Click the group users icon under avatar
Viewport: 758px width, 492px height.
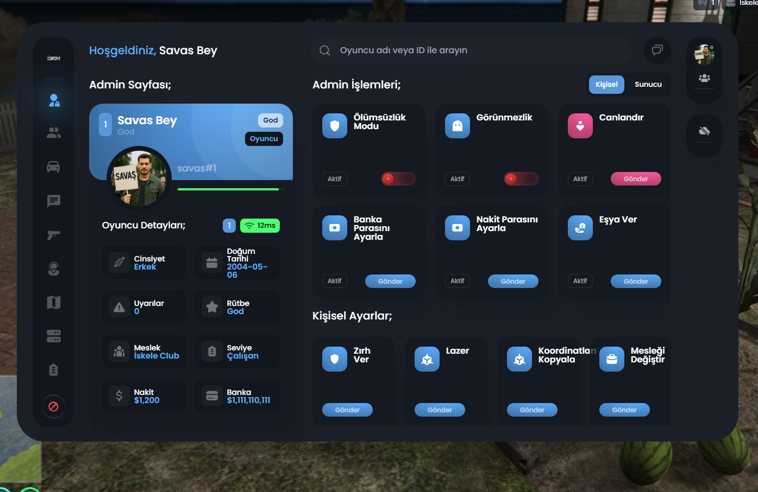(x=704, y=78)
